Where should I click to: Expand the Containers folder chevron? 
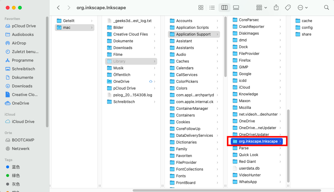217,115
